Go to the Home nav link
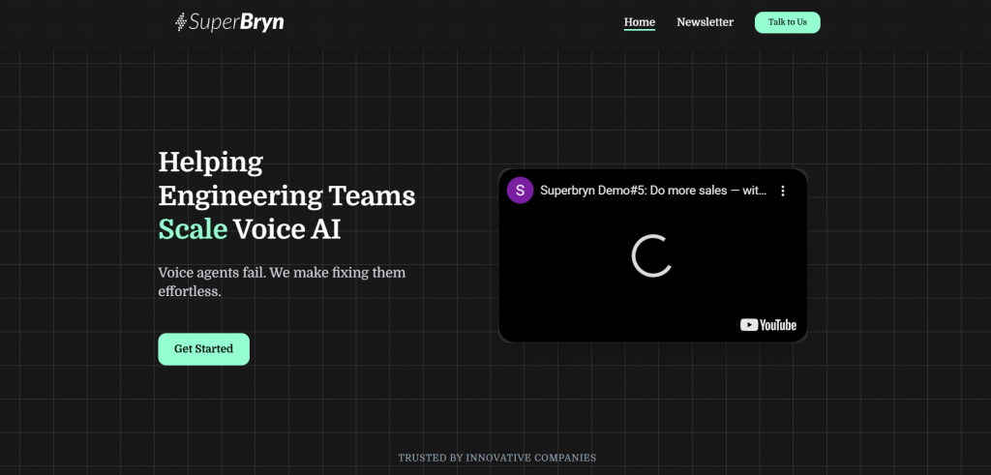 (639, 22)
